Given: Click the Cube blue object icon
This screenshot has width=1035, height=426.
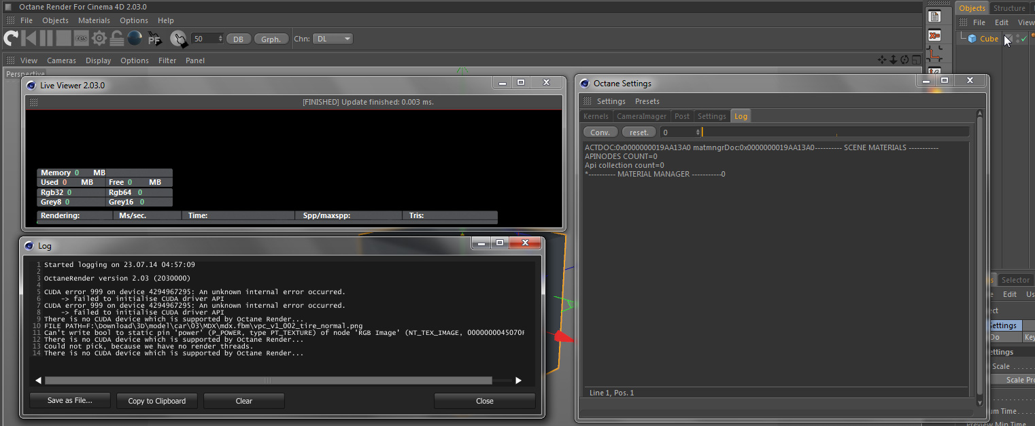Looking at the screenshot, I should tap(972, 39).
